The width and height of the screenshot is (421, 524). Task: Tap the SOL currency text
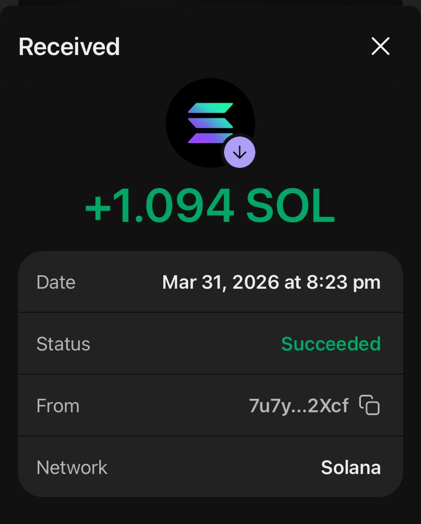[x=291, y=205]
